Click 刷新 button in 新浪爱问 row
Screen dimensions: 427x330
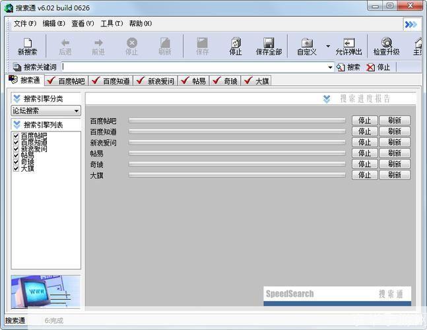point(395,142)
